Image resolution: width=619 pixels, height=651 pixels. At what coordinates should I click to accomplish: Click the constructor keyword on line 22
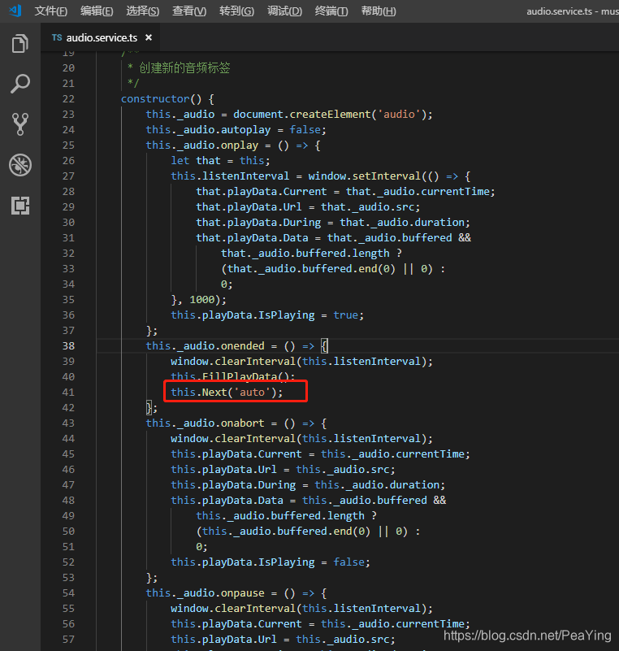point(155,99)
